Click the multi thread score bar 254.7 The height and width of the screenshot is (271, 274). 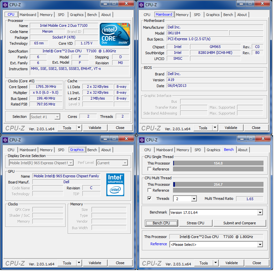[x=218, y=184]
